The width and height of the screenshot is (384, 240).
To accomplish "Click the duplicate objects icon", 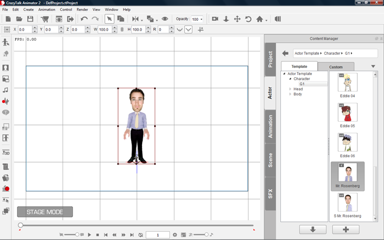I will 121,19.
